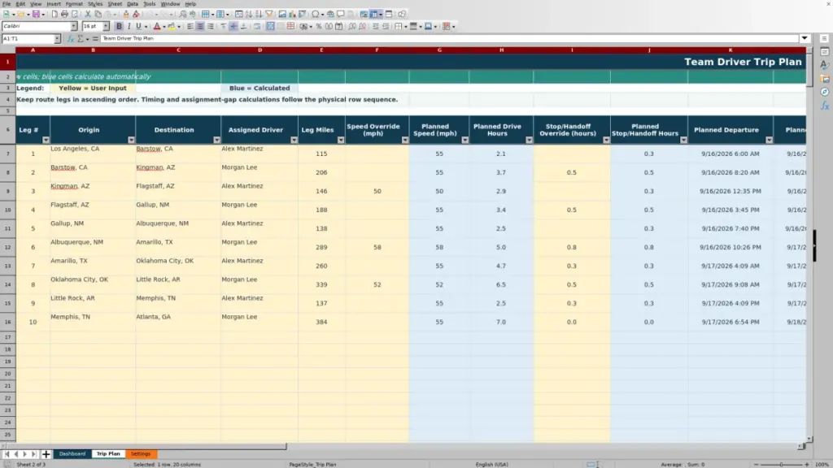Open the sidebar Navigator compass icon
Image resolution: width=833 pixels, height=468 pixels.
825,92
